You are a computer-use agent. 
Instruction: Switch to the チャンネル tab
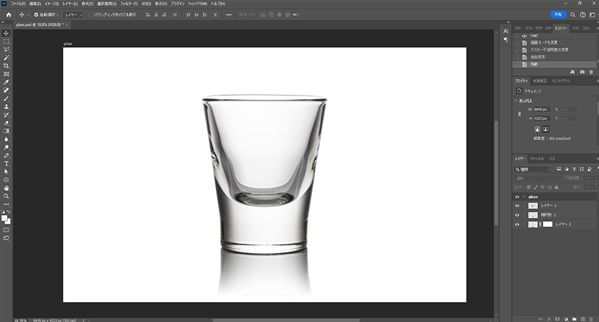(x=537, y=158)
